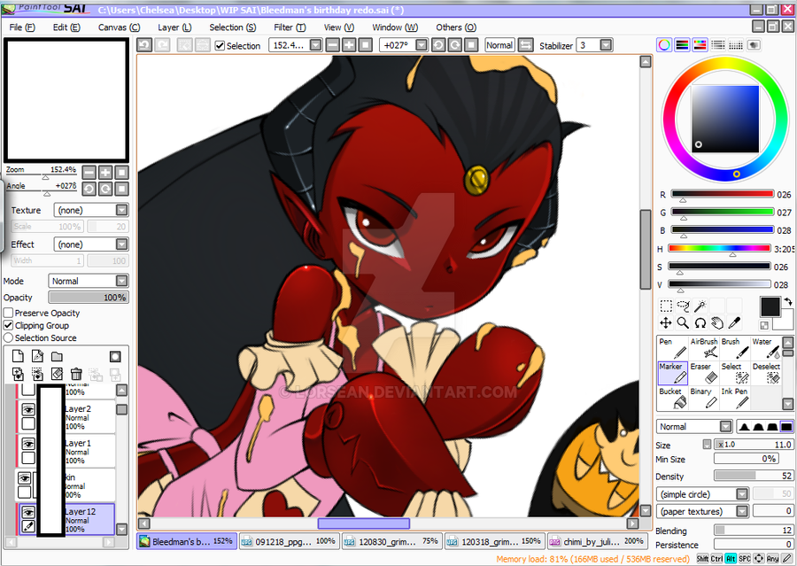797x566 pixels.
Task: Toggle the Selection checkbox in toolbar
Action: (220, 46)
